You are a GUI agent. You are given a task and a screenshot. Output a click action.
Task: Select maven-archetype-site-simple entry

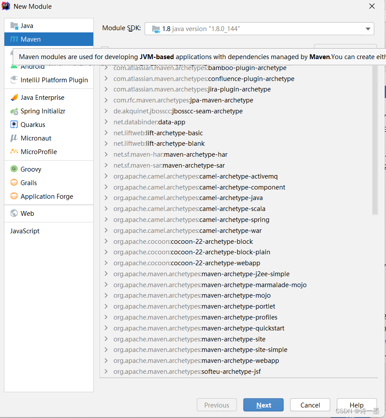point(200,349)
